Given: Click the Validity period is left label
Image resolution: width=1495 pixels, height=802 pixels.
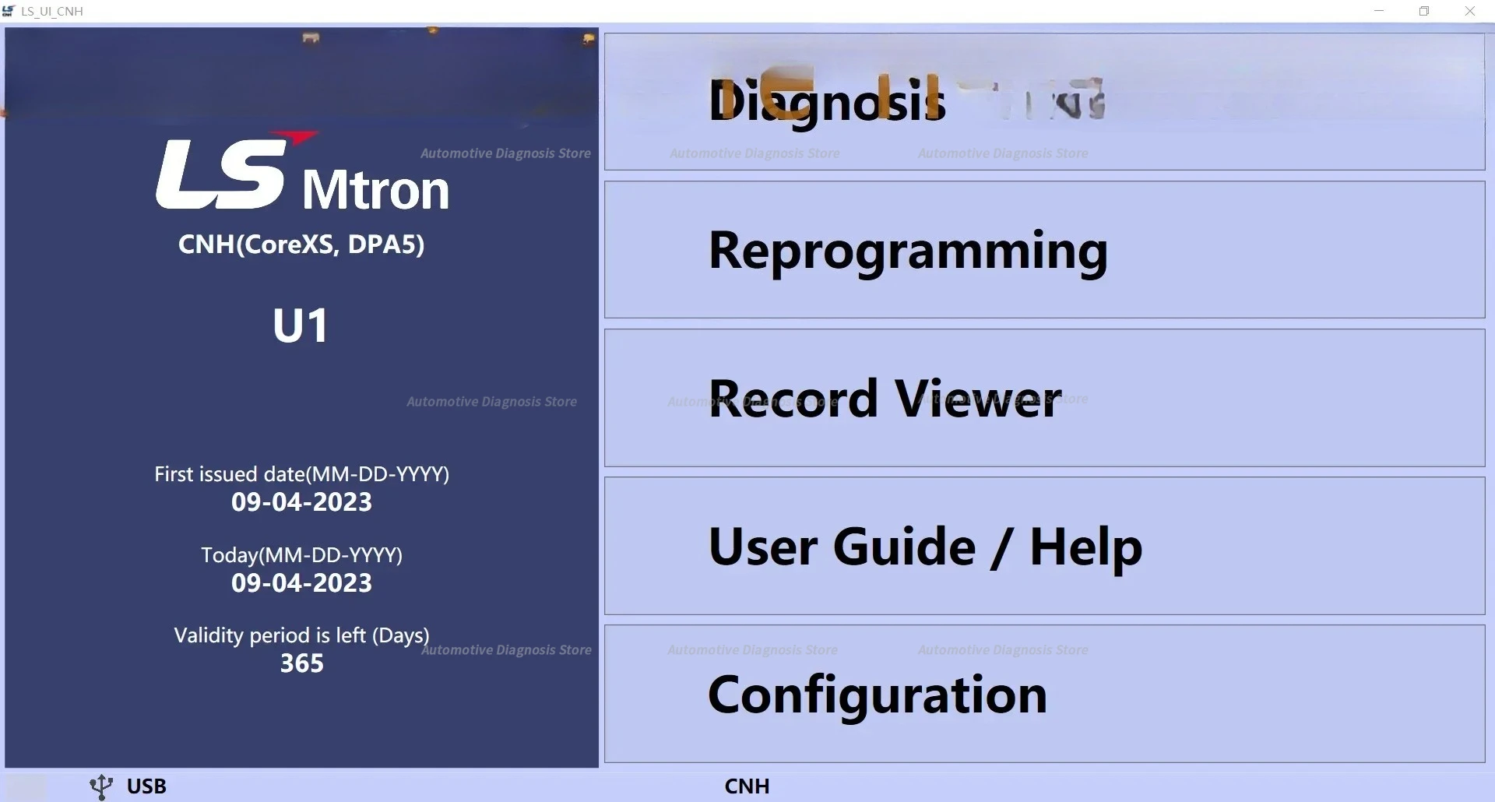Looking at the screenshot, I should [301, 635].
